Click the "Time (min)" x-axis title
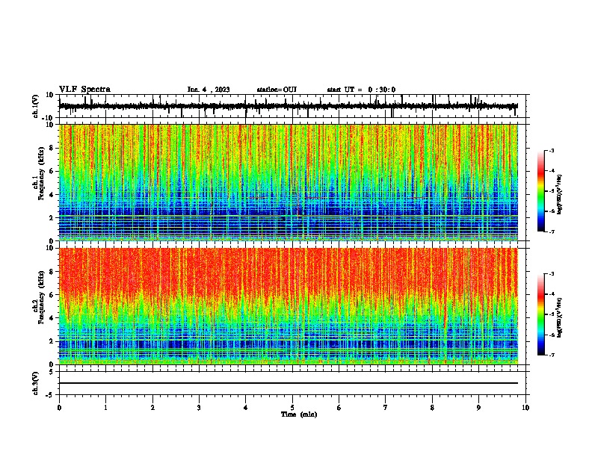 coord(299,414)
